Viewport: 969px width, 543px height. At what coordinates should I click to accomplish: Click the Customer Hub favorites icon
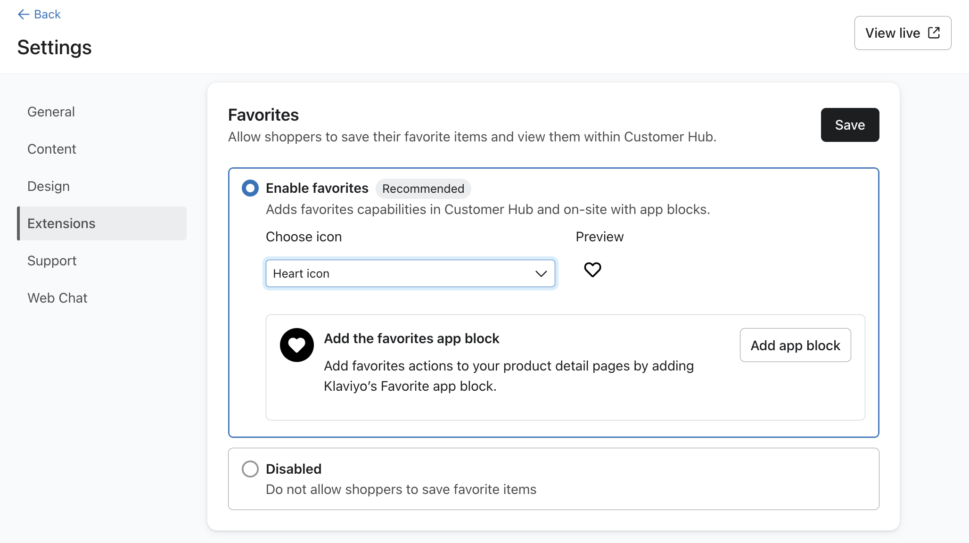click(592, 270)
